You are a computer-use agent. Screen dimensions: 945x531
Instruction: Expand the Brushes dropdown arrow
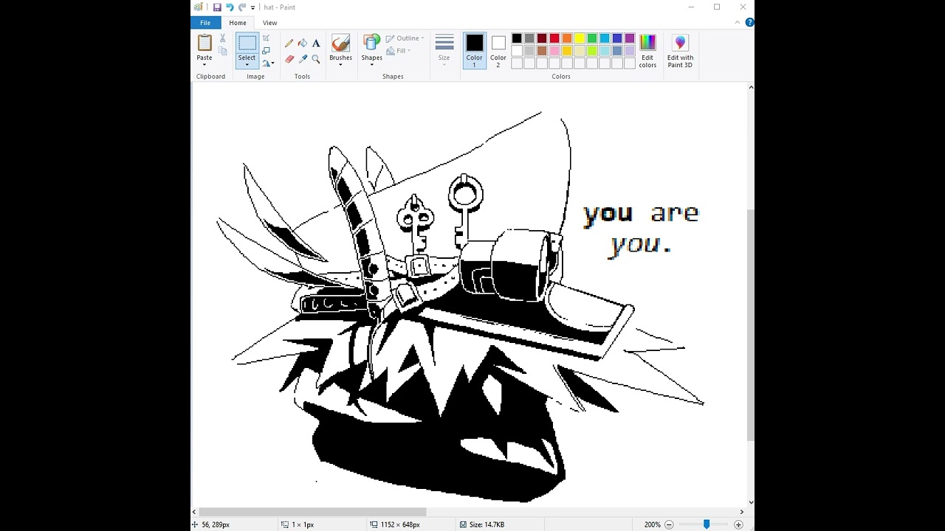coord(340,64)
